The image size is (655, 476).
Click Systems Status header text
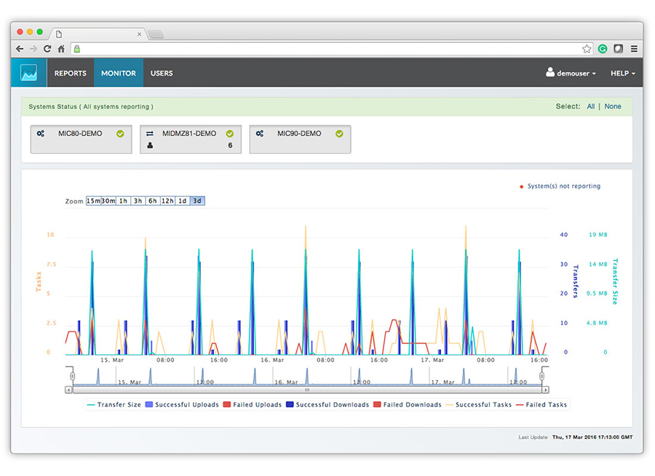click(x=91, y=106)
